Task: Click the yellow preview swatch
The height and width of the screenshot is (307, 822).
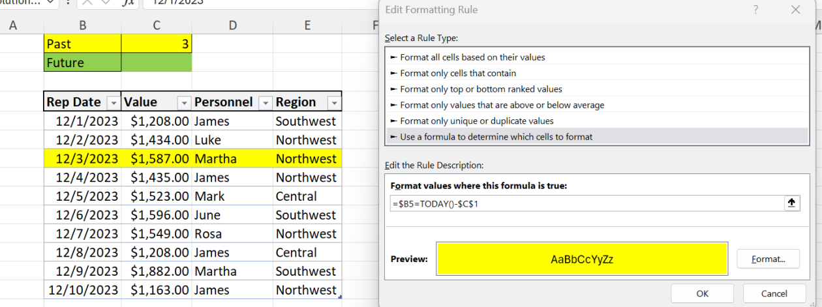Action: click(582, 259)
